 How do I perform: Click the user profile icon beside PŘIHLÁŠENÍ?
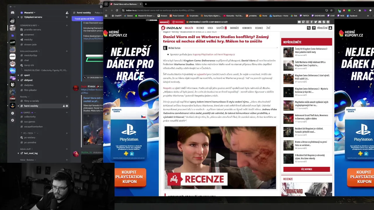pyautogui.click(x=330, y=28)
